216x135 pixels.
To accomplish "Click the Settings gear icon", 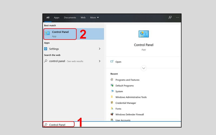I will (x=46, y=49).
